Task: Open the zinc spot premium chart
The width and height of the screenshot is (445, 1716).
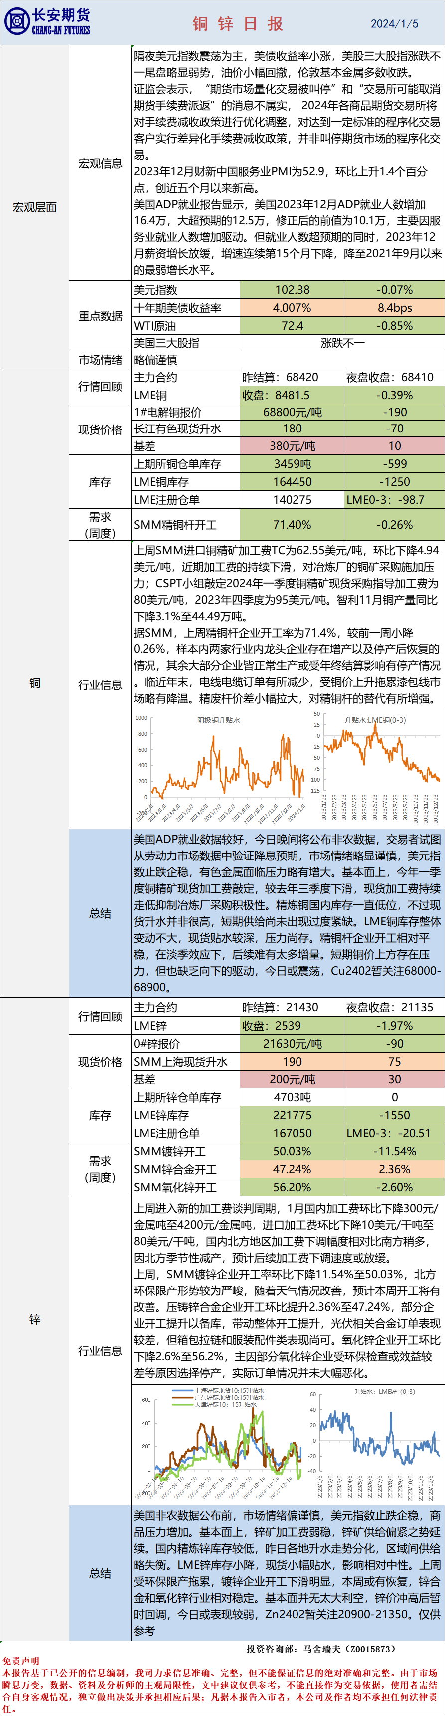Action: click(218, 1444)
